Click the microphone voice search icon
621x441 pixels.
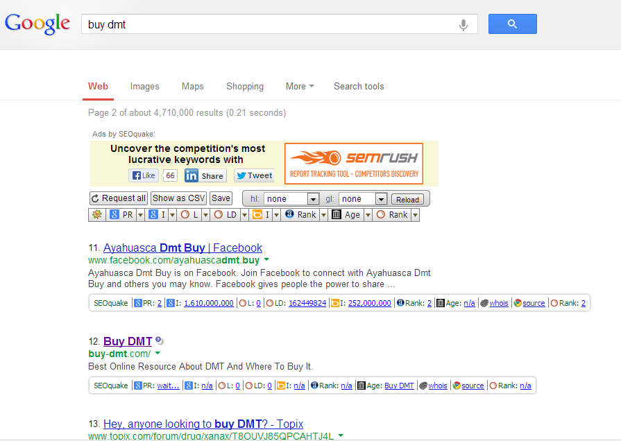click(463, 25)
